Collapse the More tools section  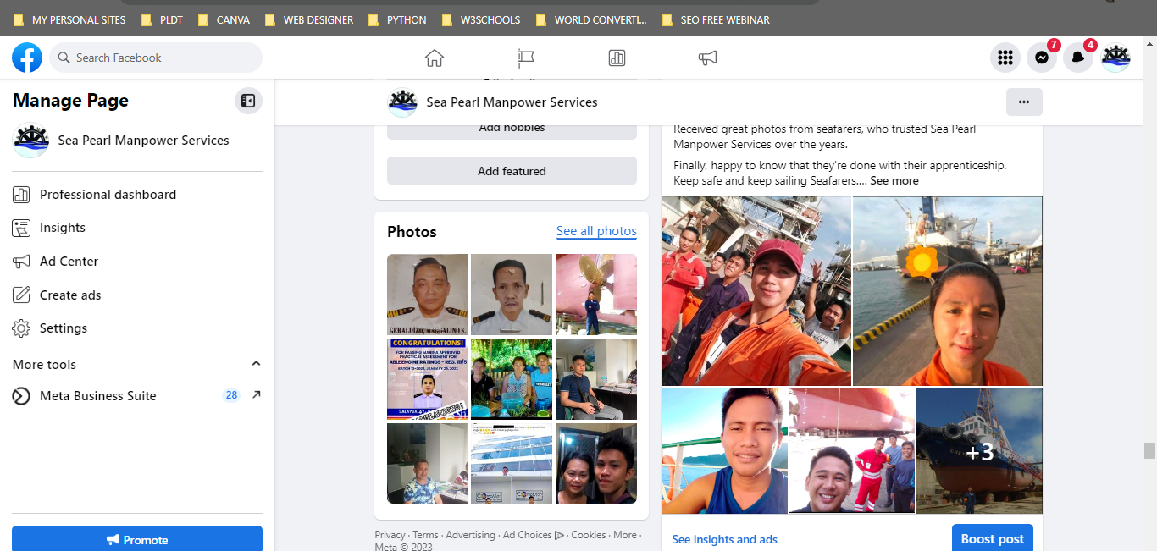click(256, 364)
